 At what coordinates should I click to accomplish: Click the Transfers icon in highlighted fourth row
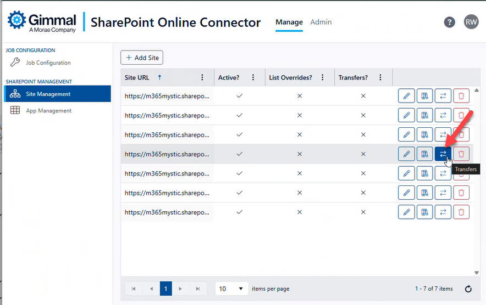[443, 154]
